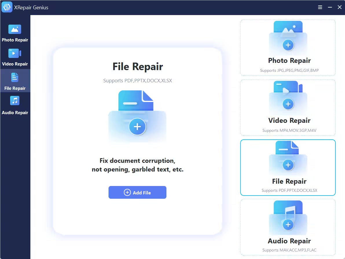
Task: Click the 'Supports JPG,JPEG,PNG,GIF,BMP' card text
Action: pyautogui.click(x=289, y=70)
